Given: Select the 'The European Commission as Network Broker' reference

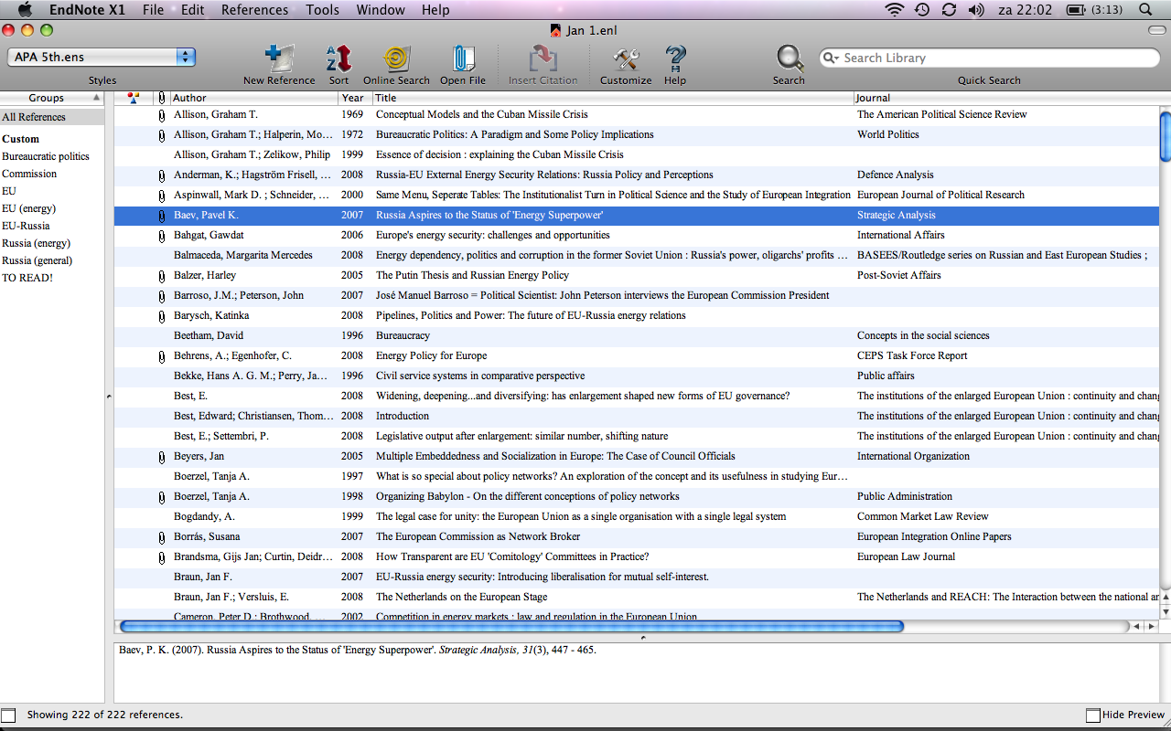Looking at the screenshot, I should coord(637,537).
